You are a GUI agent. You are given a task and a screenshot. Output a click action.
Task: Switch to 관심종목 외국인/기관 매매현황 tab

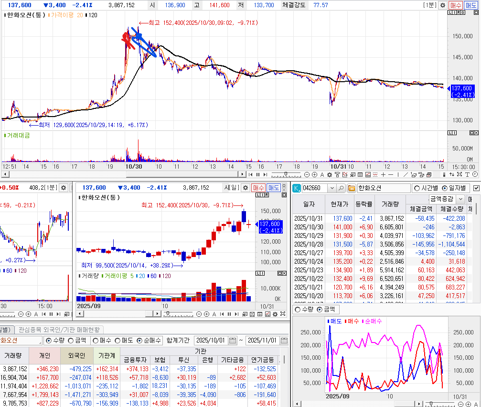[59, 330]
